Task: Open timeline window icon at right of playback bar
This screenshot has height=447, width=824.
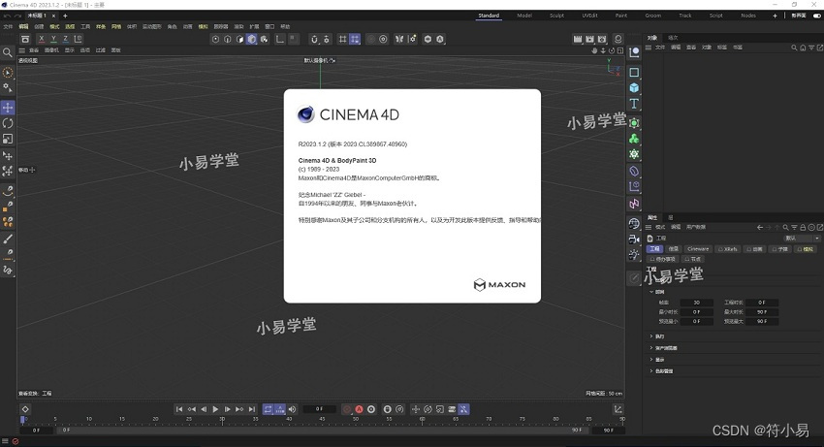Action: (x=618, y=409)
